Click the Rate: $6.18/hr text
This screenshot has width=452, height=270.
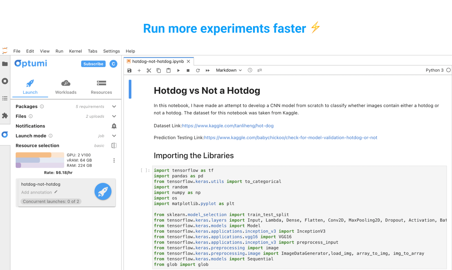tap(58, 173)
